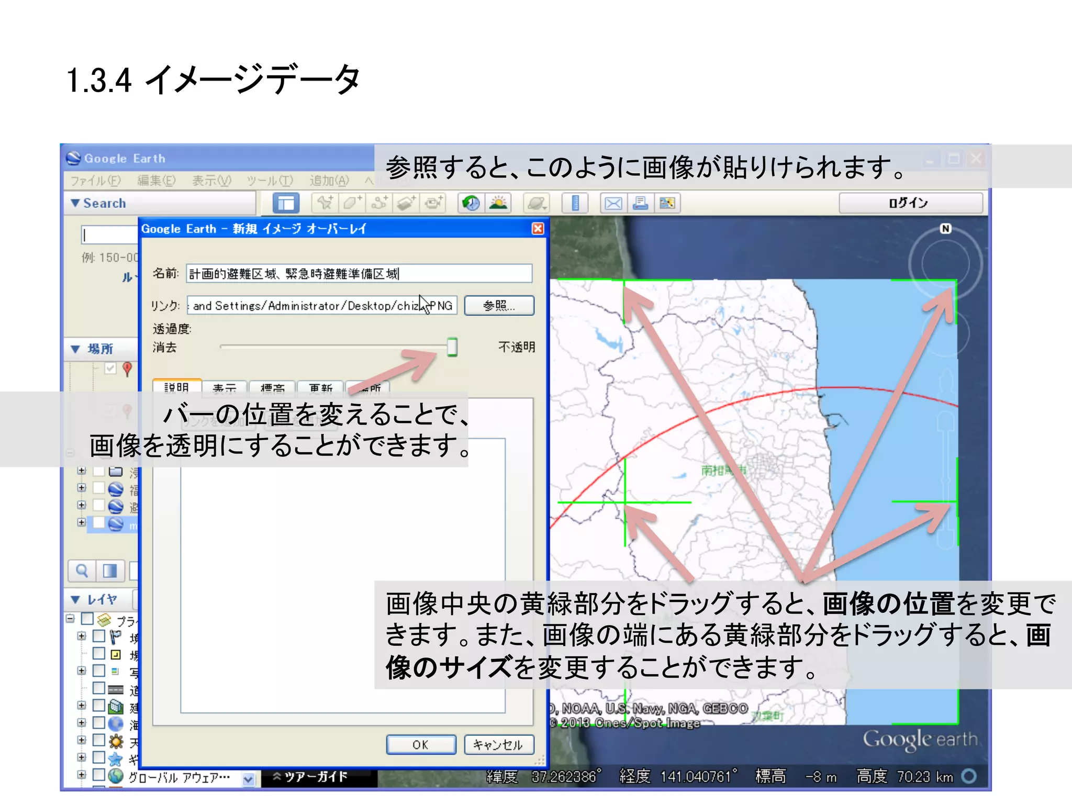
Task: Open the ツール(T) menu
Action: point(270,181)
